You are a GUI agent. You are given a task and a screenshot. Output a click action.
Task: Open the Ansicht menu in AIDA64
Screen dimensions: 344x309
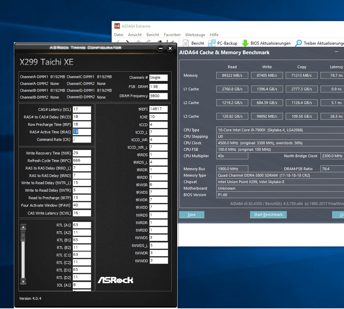coord(135,35)
